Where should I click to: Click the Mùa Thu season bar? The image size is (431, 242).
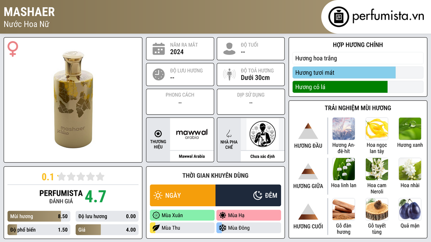pyautogui.click(x=182, y=228)
